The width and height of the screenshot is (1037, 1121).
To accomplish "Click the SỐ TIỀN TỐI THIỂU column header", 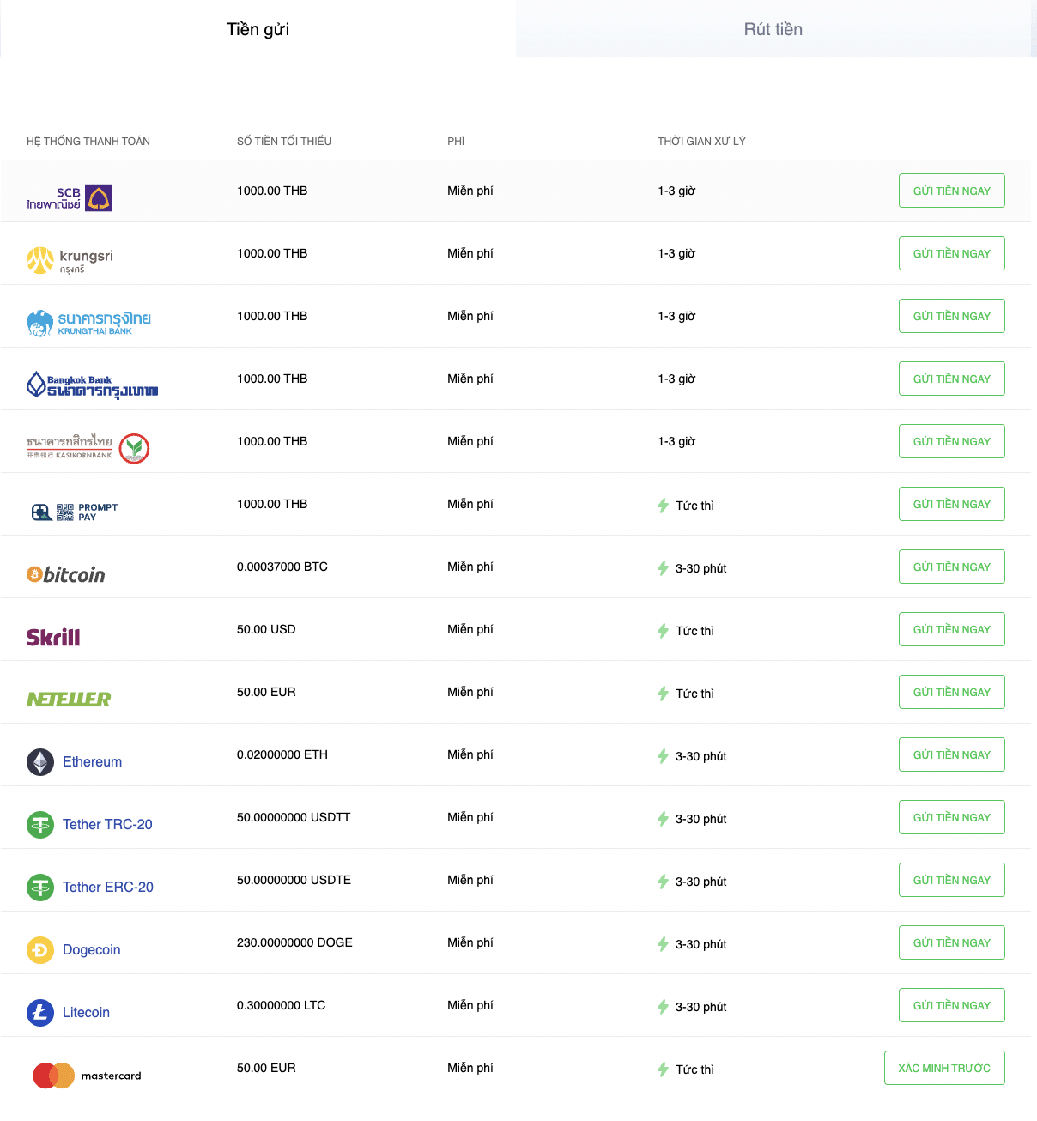I will (284, 142).
